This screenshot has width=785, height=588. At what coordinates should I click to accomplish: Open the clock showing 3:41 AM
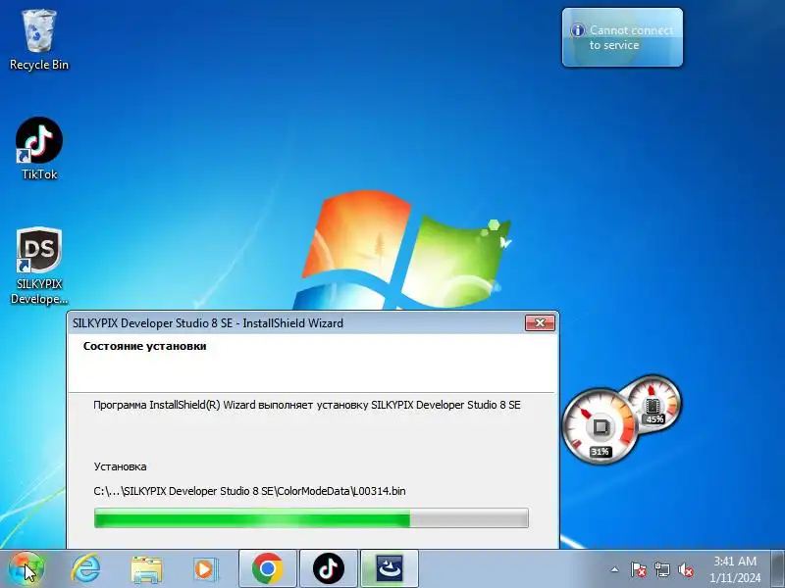coord(735,569)
